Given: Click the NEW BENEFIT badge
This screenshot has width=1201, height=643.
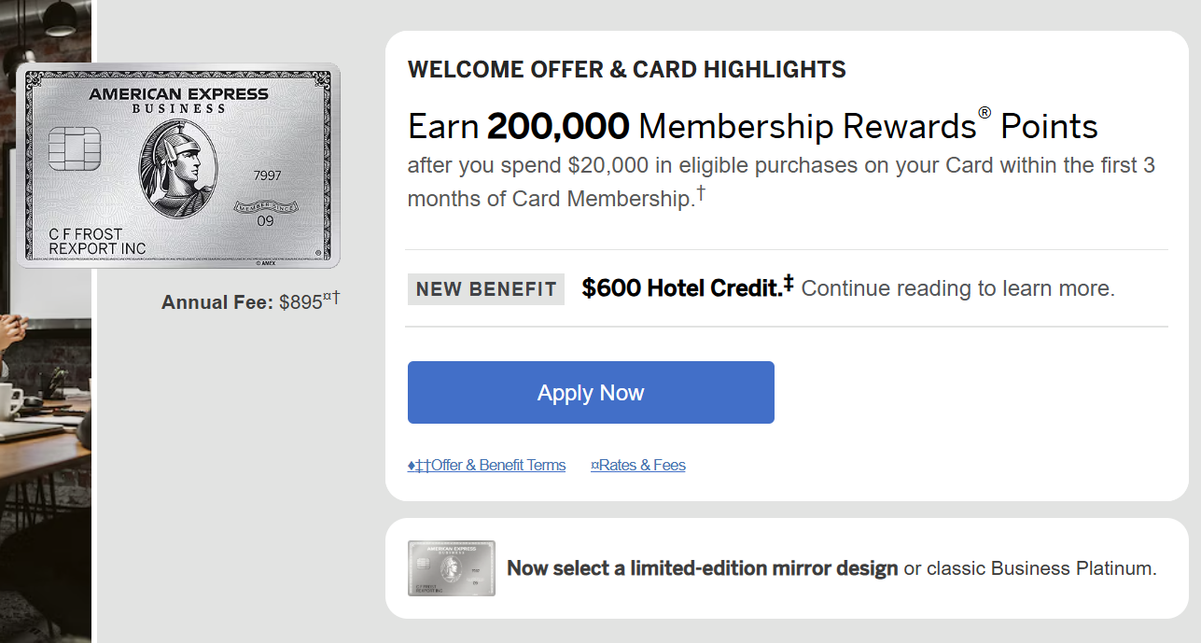Looking at the screenshot, I should point(486,289).
